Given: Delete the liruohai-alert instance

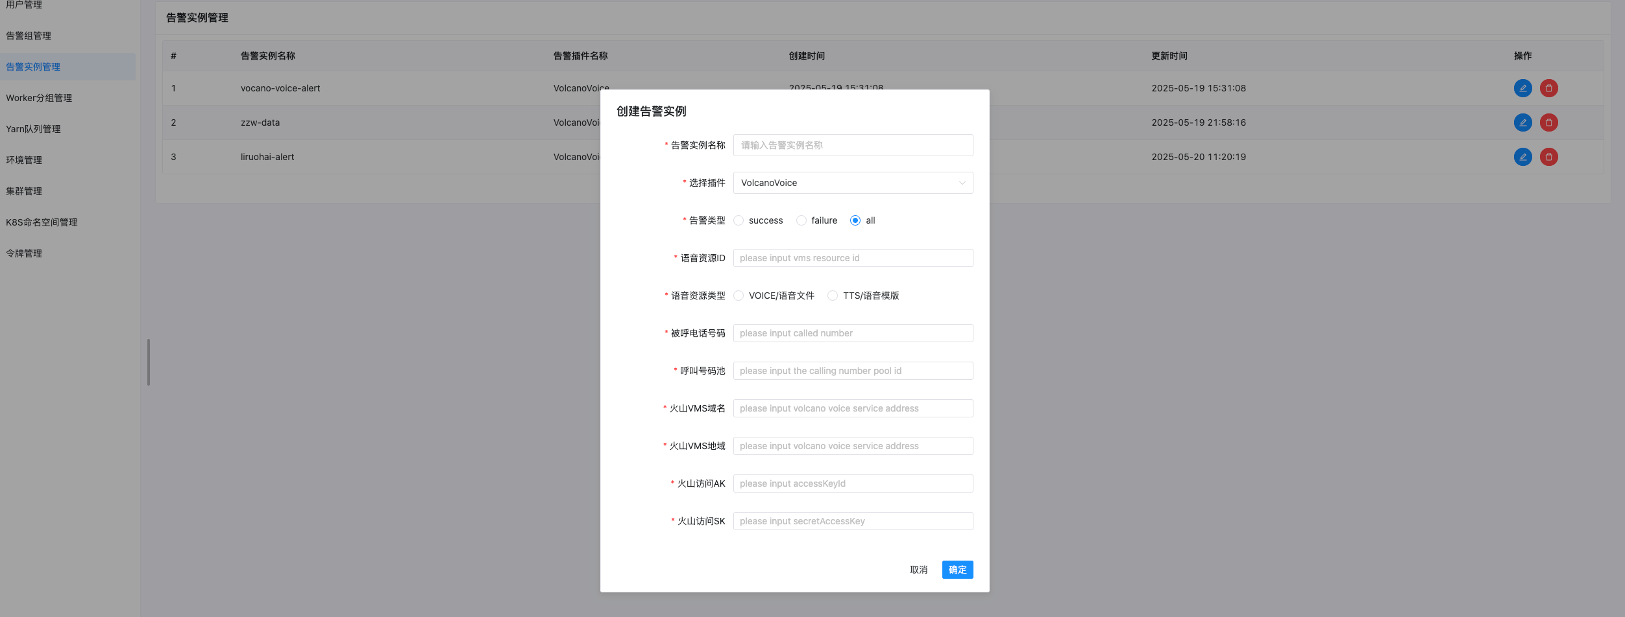Looking at the screenshot, I should 1548,157.
